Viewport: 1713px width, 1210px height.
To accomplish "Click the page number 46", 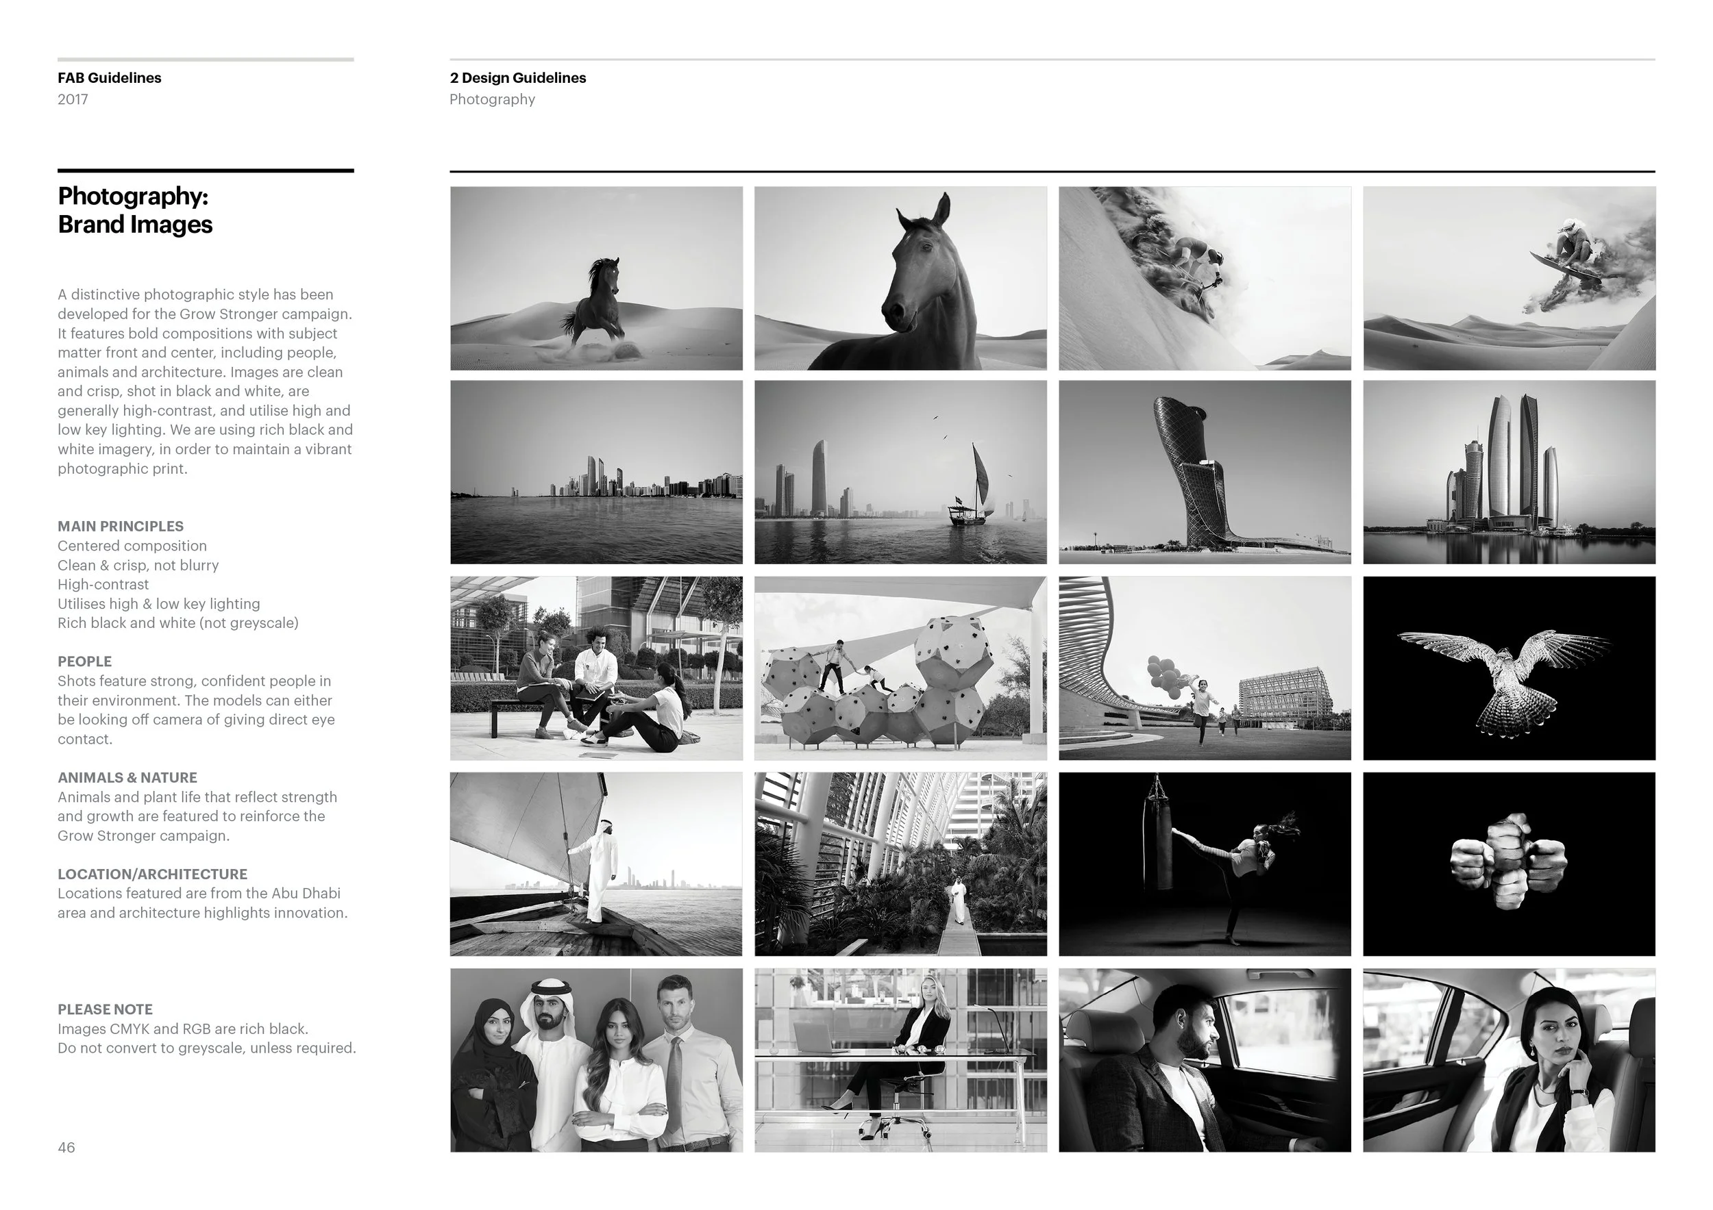I will [66, 1148].
